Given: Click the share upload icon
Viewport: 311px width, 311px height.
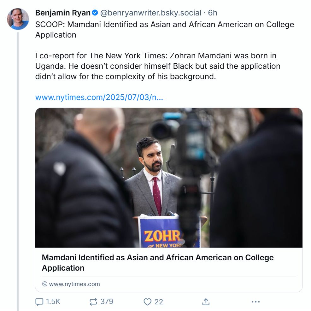Looking at the screenshot, I should pyautogui.click(x=205, y=302).
